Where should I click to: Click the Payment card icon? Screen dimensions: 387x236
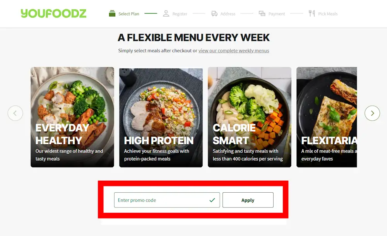click(x=262, y=13)
